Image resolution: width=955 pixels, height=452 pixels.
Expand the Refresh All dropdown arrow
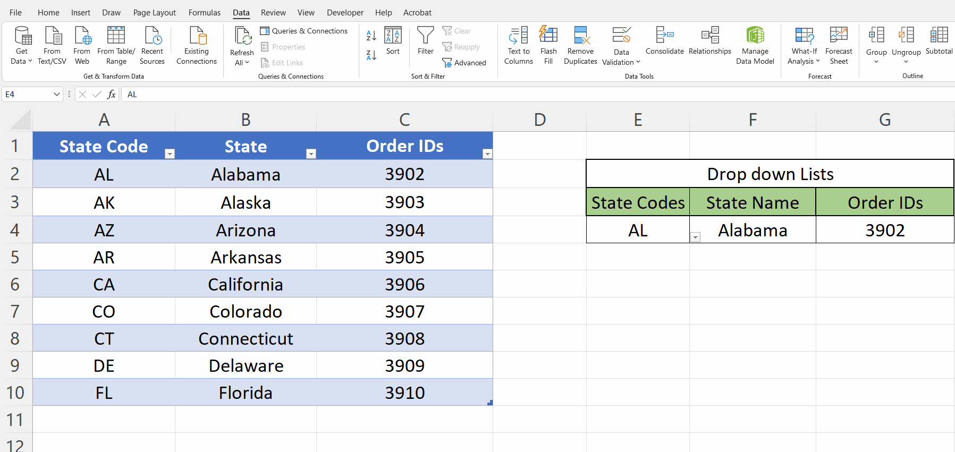(247, 63)
